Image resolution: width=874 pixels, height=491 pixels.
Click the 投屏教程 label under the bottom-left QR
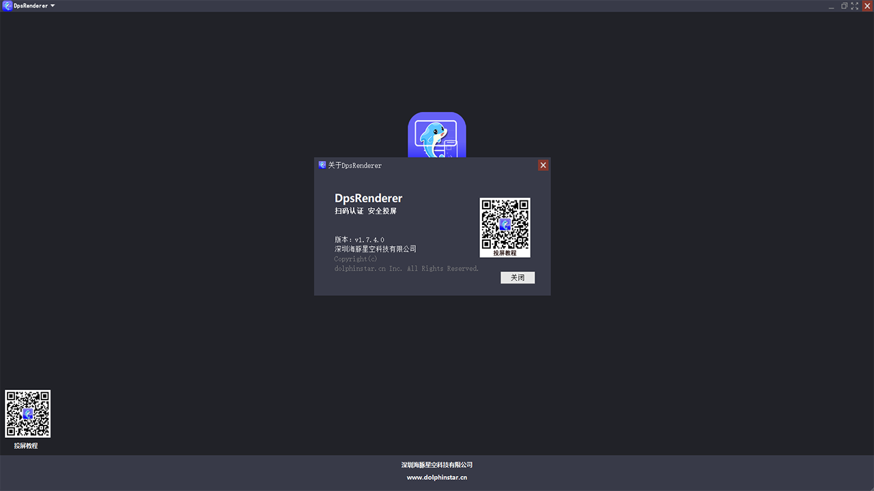(x=27, y=445)
